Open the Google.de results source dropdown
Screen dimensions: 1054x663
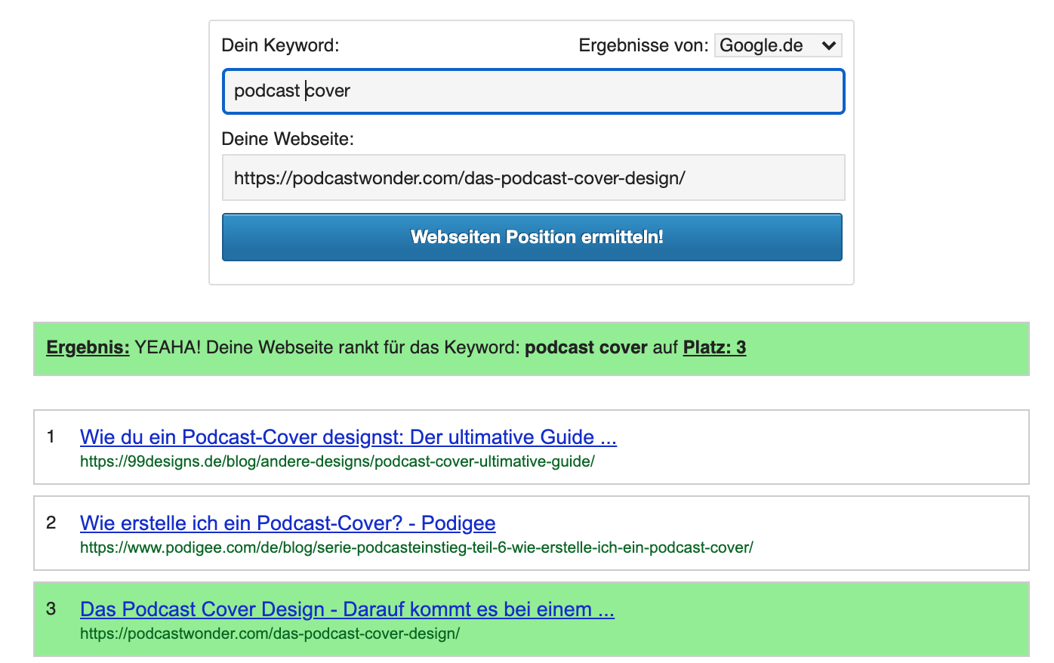[778, 45]
